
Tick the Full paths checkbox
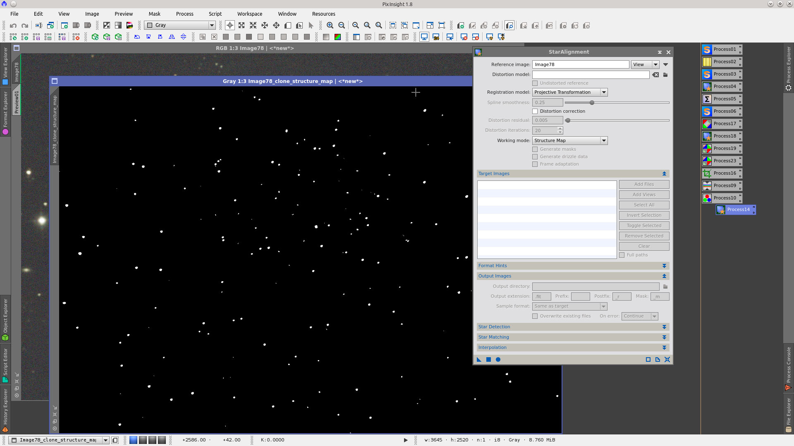click(x=622, y=255)
